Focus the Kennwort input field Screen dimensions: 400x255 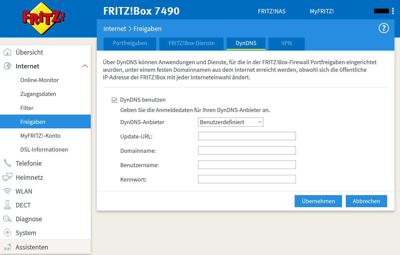[247, 179]
